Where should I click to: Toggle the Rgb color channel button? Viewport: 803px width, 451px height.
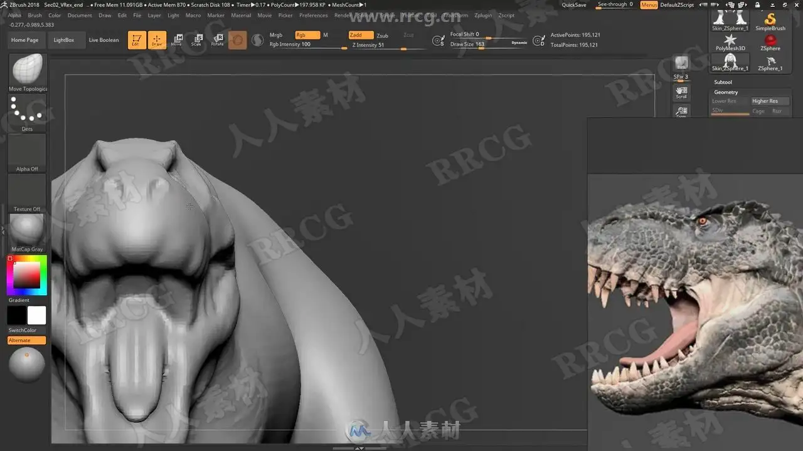click(307, 35)
